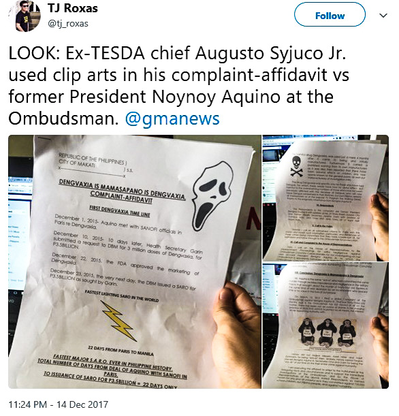This screenshot has height=416, width=399.
Task: Click the yellow lightning bolt clip art
Action: (119, 321)
